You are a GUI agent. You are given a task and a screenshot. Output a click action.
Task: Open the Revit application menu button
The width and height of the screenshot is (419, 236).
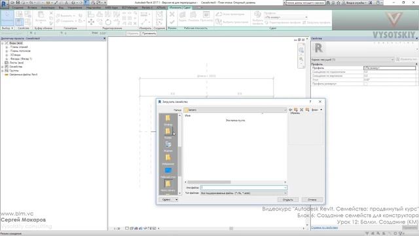(x=5, y=5)
